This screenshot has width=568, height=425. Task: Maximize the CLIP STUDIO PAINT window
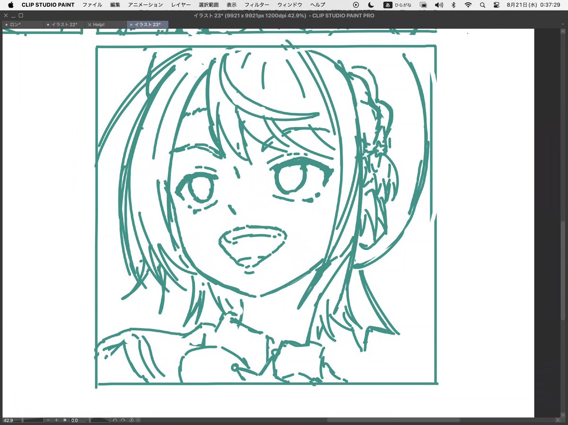click(x=21, y=15)
